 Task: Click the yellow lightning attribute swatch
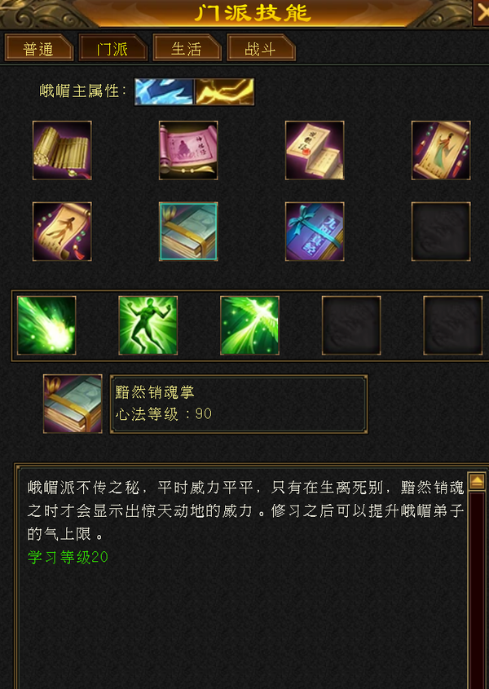[x=224, y=92]
